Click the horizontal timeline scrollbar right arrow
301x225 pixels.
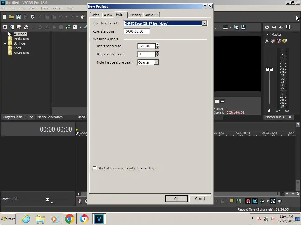pos(282,194)
